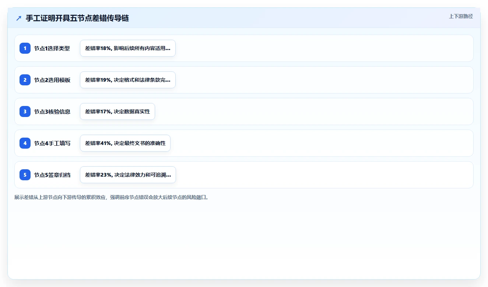
Task: Select the 节点4手工填写 label
Action: (x=52, y=143)
